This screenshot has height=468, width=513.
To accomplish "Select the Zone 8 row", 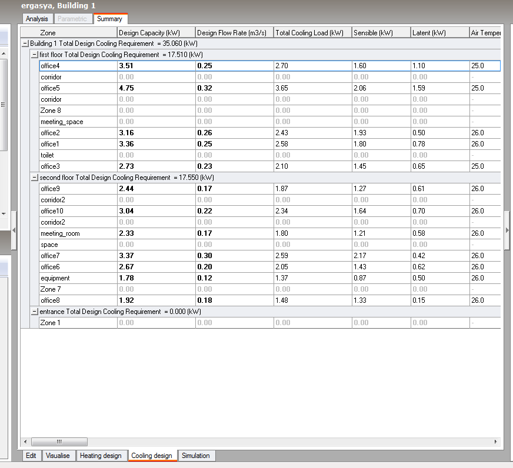I will point(270,111).
